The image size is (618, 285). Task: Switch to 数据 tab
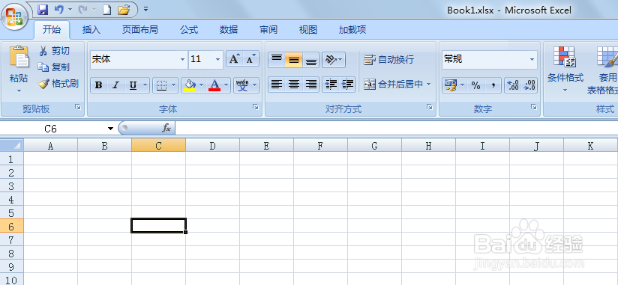[229, 30]
